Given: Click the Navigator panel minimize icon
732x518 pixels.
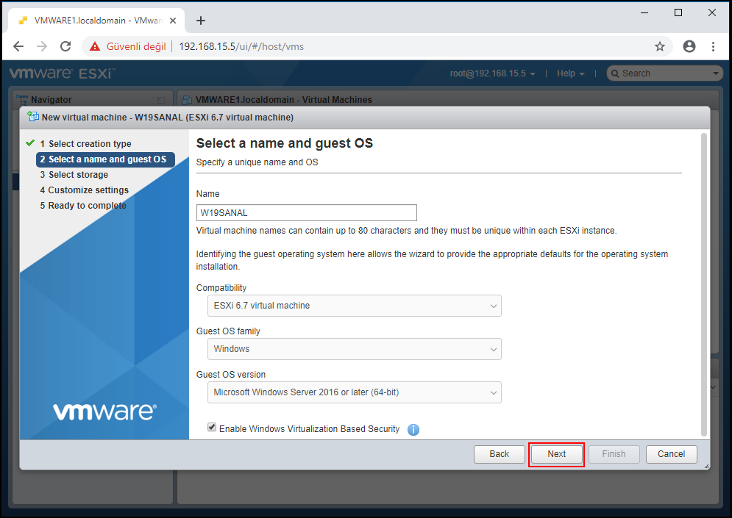Looking at the screenshot, I should (161, 100).
